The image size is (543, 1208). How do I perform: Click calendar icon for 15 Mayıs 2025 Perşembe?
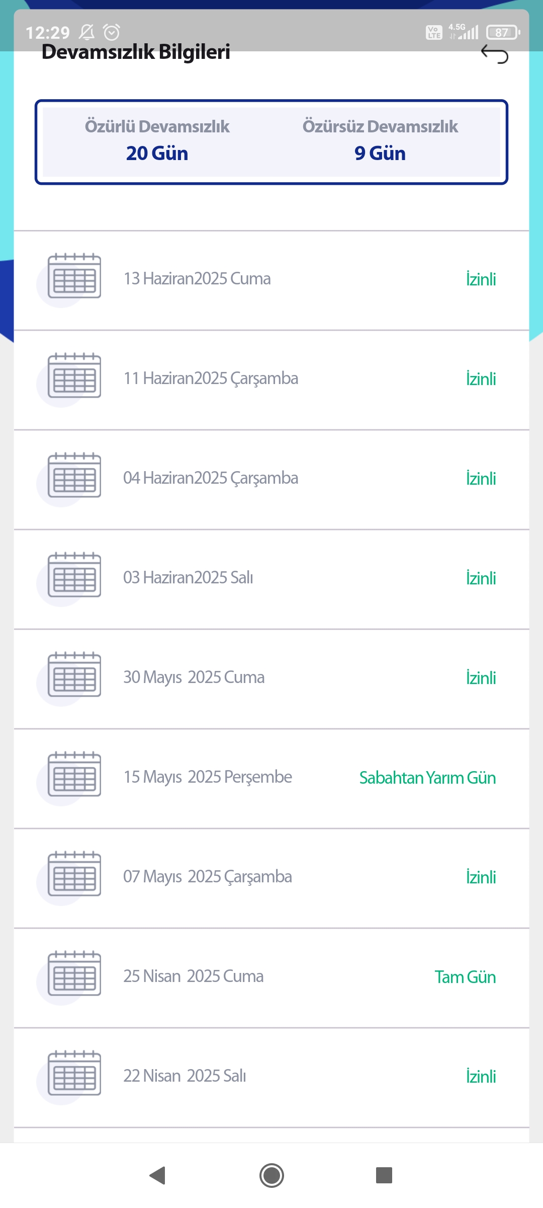pos(74,774)
